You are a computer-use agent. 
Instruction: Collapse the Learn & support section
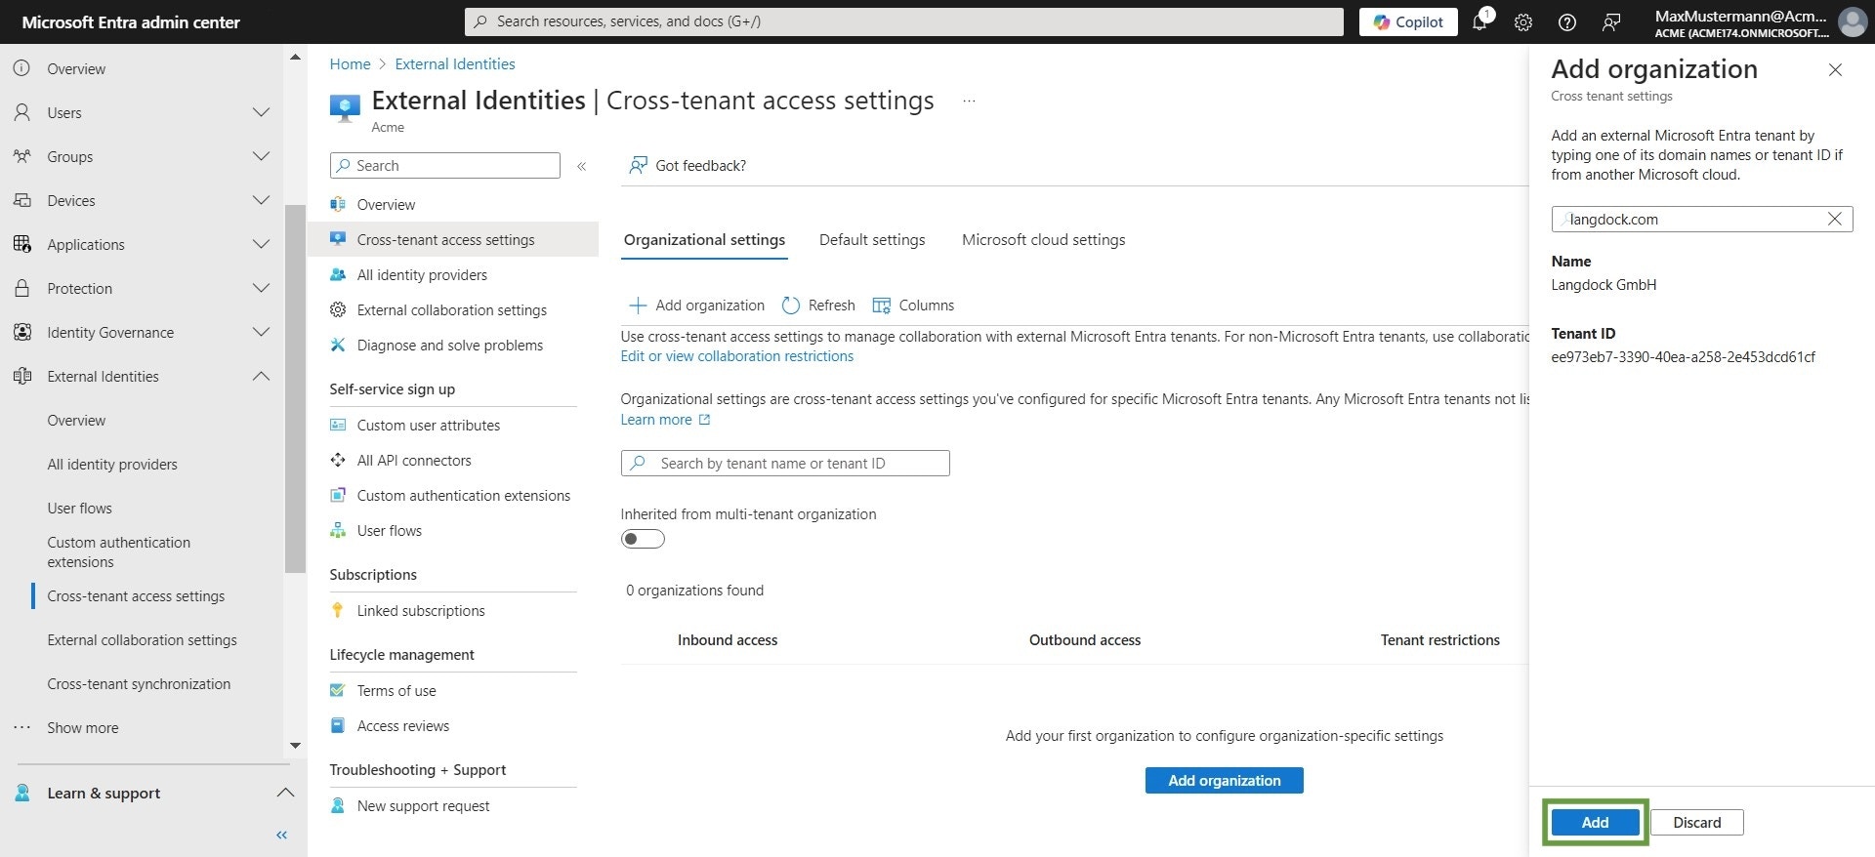pos(285,793)
